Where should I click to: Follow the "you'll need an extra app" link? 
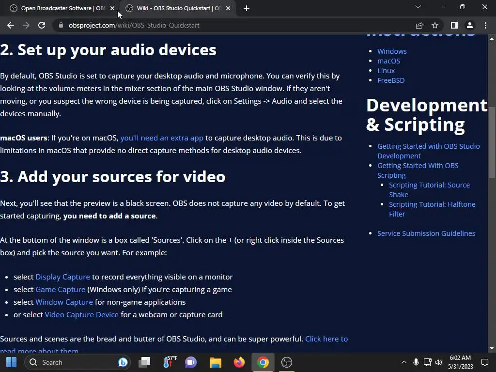(162, 138)
